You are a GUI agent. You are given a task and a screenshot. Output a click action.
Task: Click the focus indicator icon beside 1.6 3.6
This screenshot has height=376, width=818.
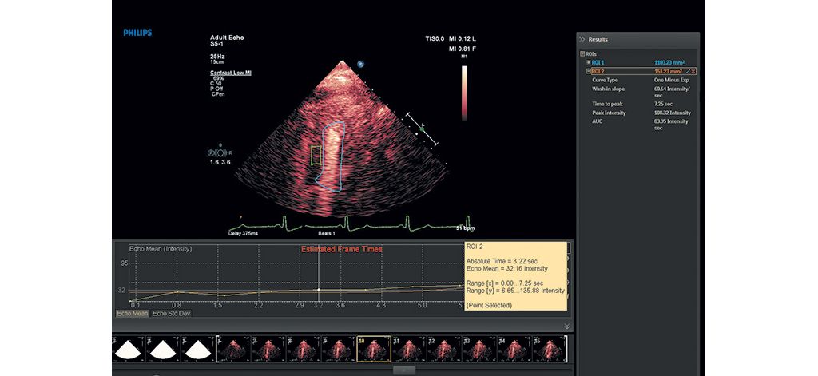(219, 152)
